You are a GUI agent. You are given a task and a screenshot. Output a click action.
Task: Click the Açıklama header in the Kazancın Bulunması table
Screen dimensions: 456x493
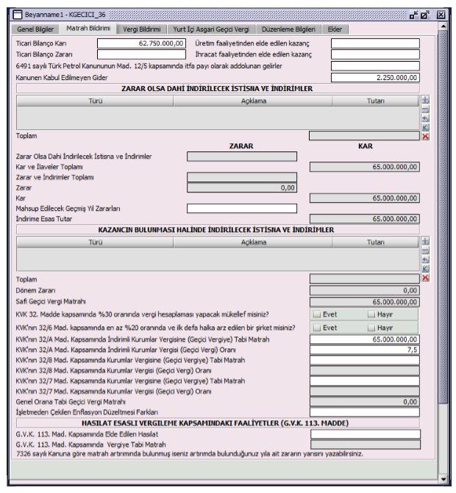click(x=253, y=242)
